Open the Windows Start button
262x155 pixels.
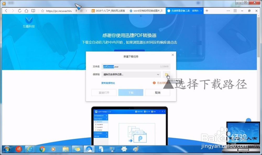point(7,149)
